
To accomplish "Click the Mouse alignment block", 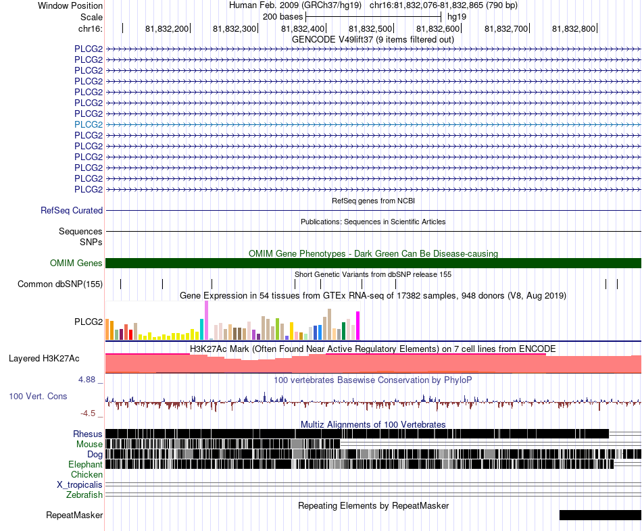I will [x=223, y=444].
